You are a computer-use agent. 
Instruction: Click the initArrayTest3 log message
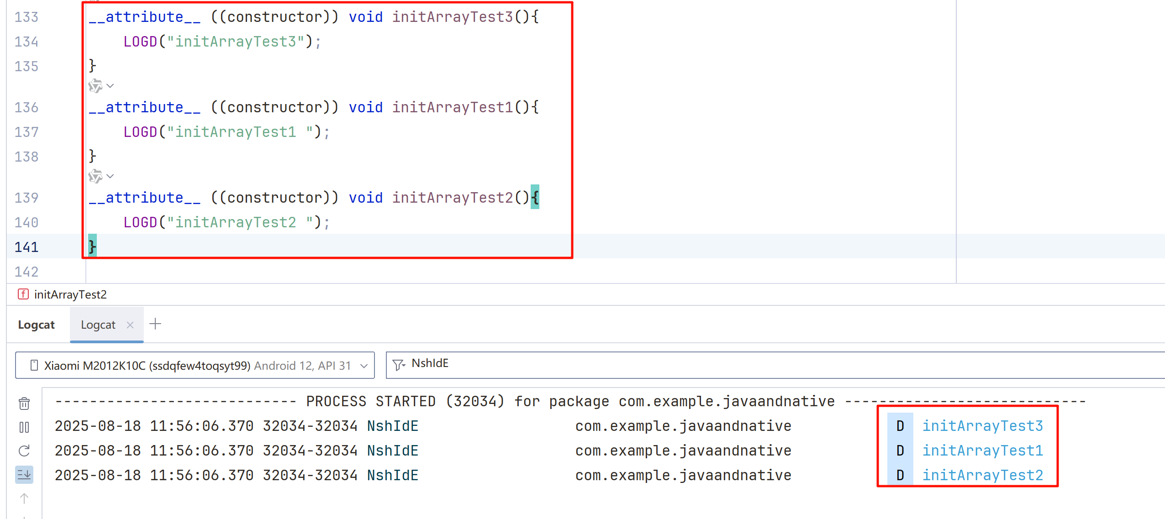tap(982, 426)
